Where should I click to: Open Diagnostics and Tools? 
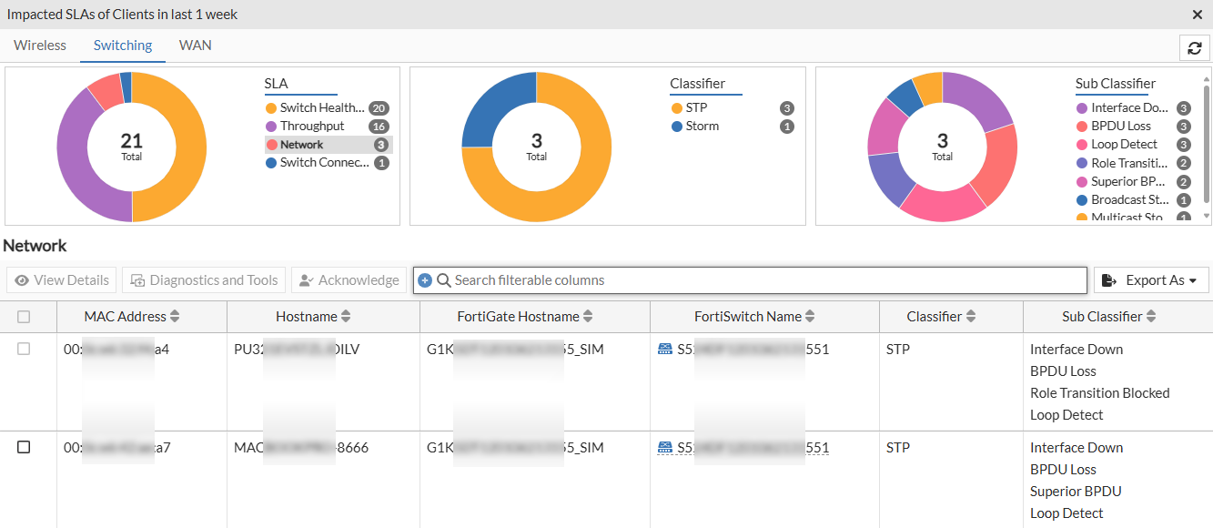pos(205,280)
